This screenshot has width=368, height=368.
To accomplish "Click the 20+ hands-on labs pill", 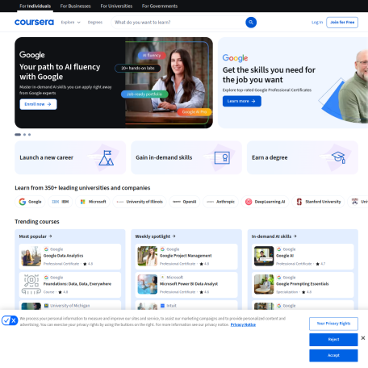I will click(x=138, y=68).
